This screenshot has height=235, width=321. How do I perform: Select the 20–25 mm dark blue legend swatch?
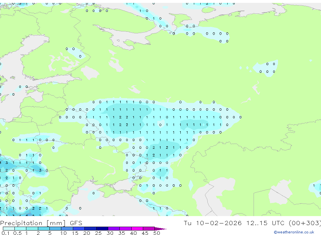[91, 229]
